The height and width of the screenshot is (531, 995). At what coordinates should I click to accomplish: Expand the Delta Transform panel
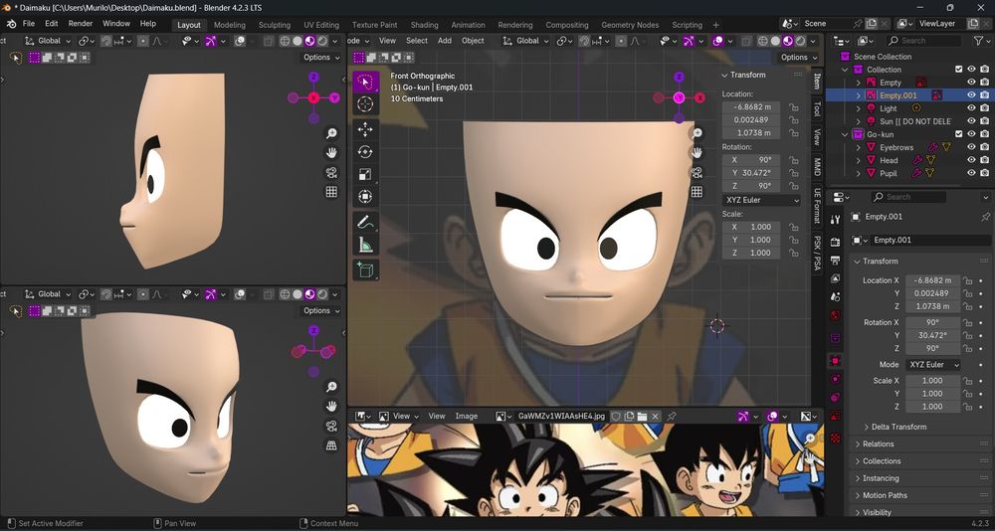(898, 427)
